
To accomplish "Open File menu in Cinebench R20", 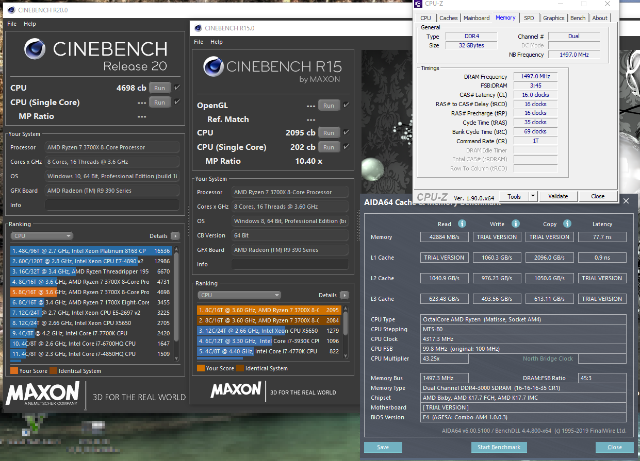I will pyautogui.click(x=12, y=24).
